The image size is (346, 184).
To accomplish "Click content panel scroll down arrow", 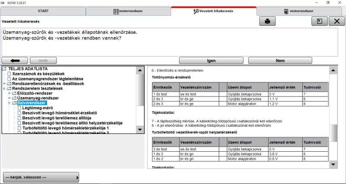I will pyautogui.click(x=333, y=165).
